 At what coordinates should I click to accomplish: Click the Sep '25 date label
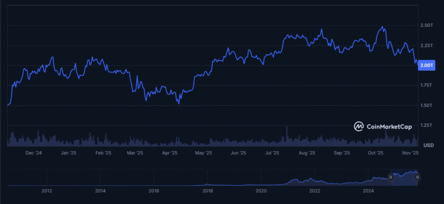click(x=342, y=153)
